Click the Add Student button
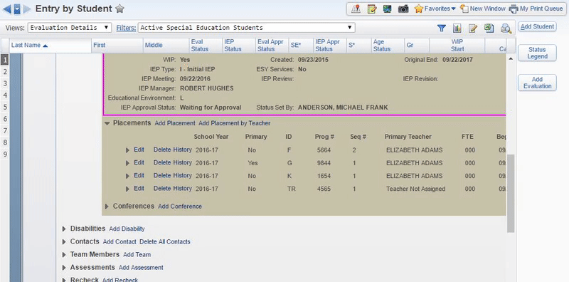 (x=537, y=26)
